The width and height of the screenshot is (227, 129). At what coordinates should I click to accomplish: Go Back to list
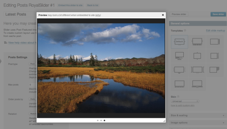[93, 5]
